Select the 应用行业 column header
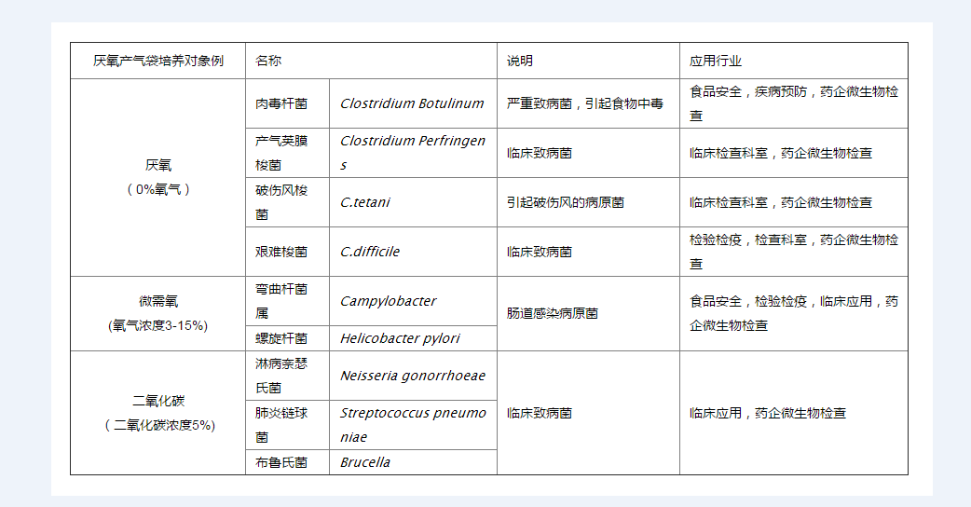 pyautogui.click(x=716, y=61)
